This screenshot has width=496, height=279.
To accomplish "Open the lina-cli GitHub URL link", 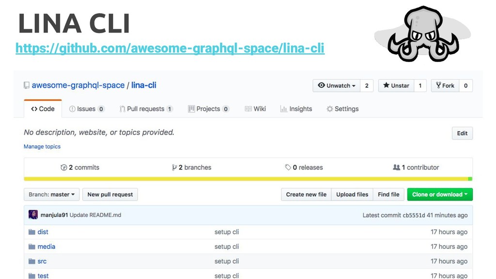I will click(170, 48).
